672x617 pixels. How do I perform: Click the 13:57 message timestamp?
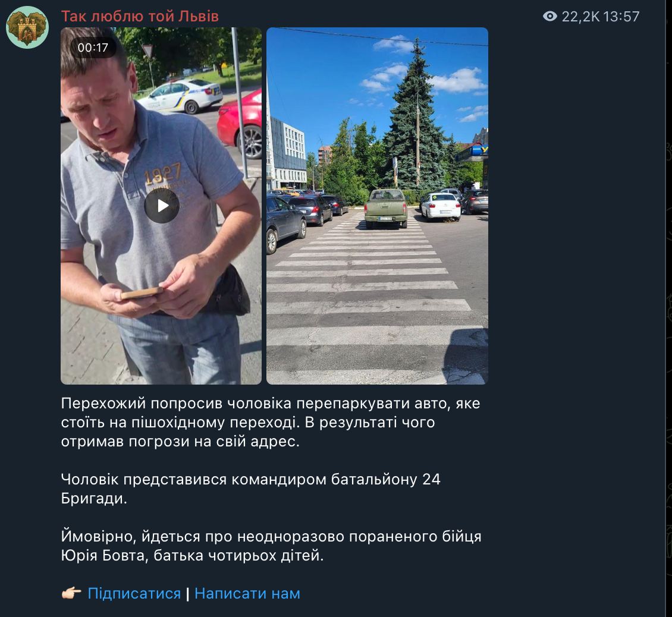tap(621, 16)
